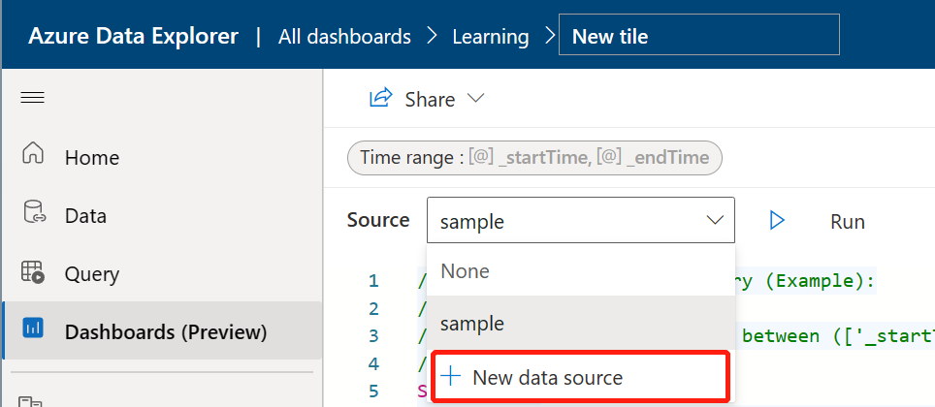Image resolution: width=935 pixels, height=407 pixels.
Task: Click the Home house icon
Action: (33, 153)
